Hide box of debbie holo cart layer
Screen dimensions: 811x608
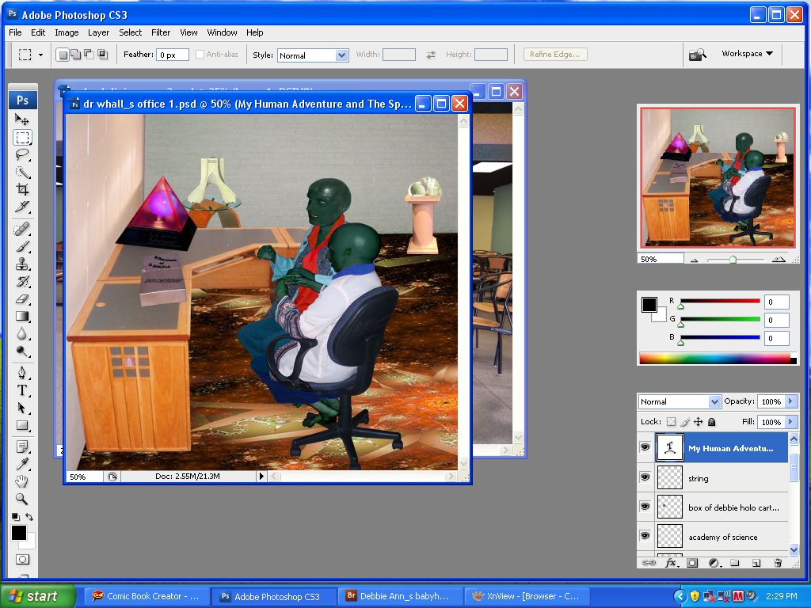[x=645, y=507]
